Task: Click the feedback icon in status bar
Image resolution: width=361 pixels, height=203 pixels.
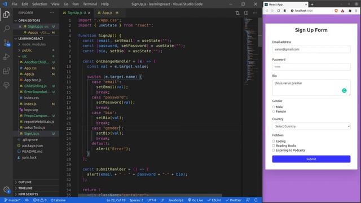Action: pos(248,200)
